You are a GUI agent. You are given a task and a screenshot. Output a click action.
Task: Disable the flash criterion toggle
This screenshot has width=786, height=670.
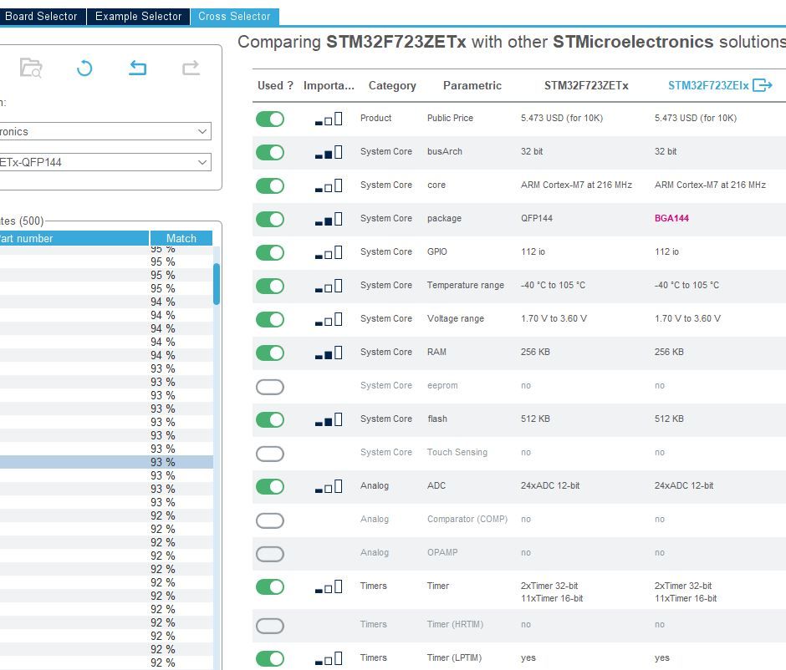tap(270, 419)
